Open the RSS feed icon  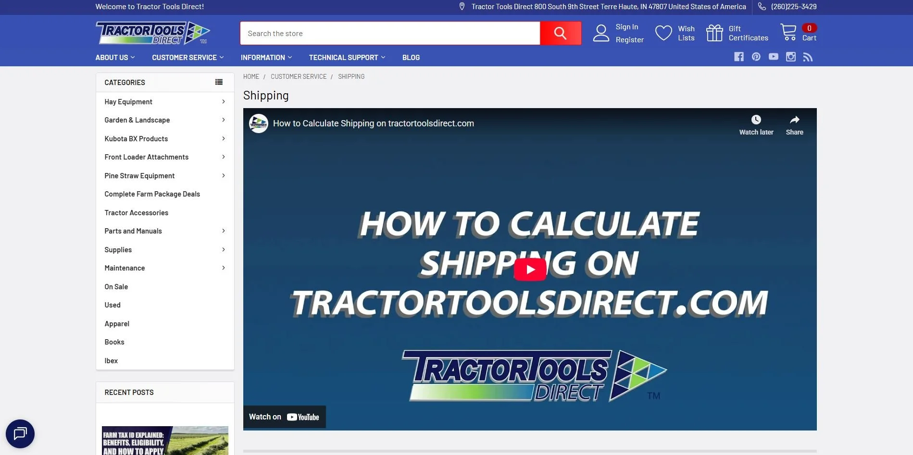coord(808,57)
